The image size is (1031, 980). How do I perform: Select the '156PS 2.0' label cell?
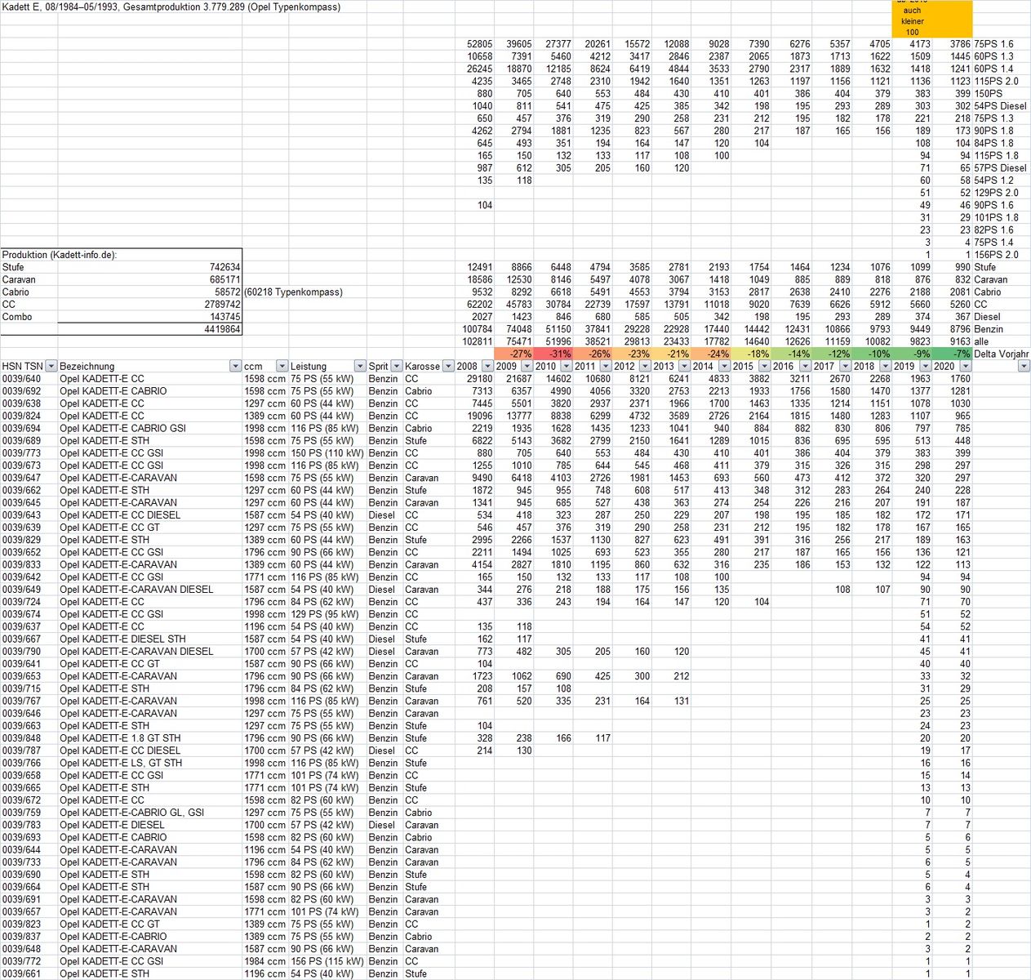[996, 255]
